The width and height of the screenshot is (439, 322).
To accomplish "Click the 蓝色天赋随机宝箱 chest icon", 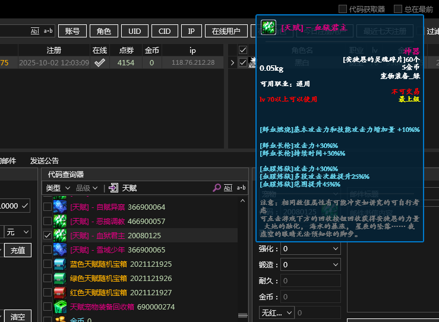I will [x=60, y=264].
